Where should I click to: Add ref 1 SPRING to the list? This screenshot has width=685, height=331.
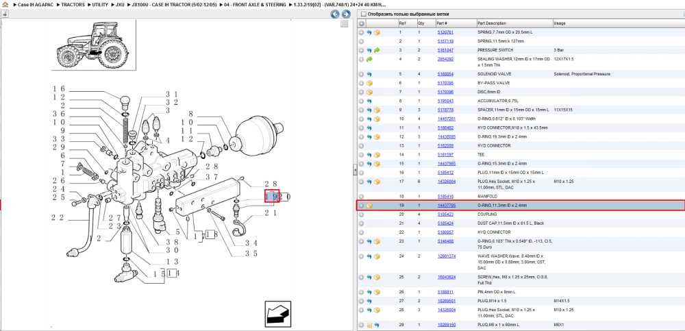tap(361, 32)
